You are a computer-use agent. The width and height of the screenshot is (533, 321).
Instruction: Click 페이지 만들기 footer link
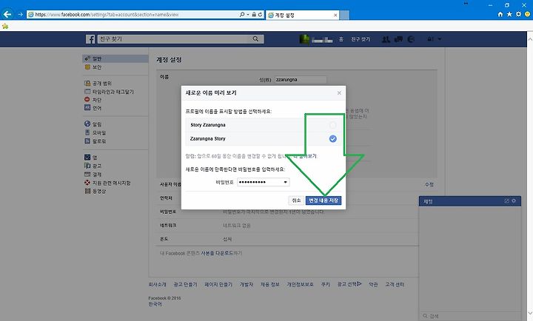click(x=218, y=284)
